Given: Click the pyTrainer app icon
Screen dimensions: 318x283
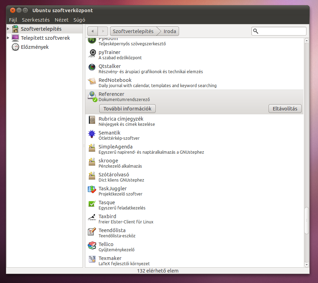Looking at the screenshot, I should pos(92,53).
